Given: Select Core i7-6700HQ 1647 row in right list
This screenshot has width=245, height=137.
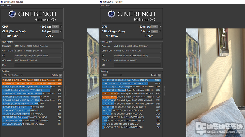Looking at the screenshot, I should tap(131, 117).
